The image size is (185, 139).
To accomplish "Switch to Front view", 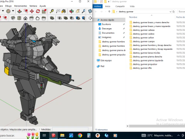I will pos(25,18).
